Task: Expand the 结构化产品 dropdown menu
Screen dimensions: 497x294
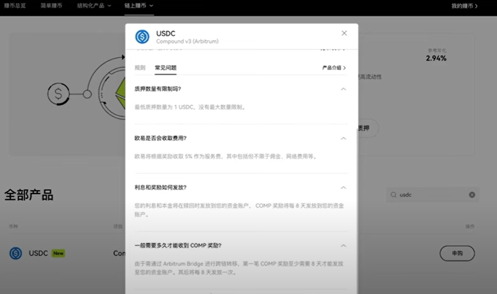Action: [x=94, y=6]
